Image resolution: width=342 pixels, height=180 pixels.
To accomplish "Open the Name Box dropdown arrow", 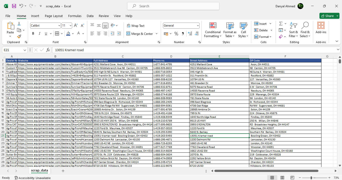I will [x=25, y=50].
